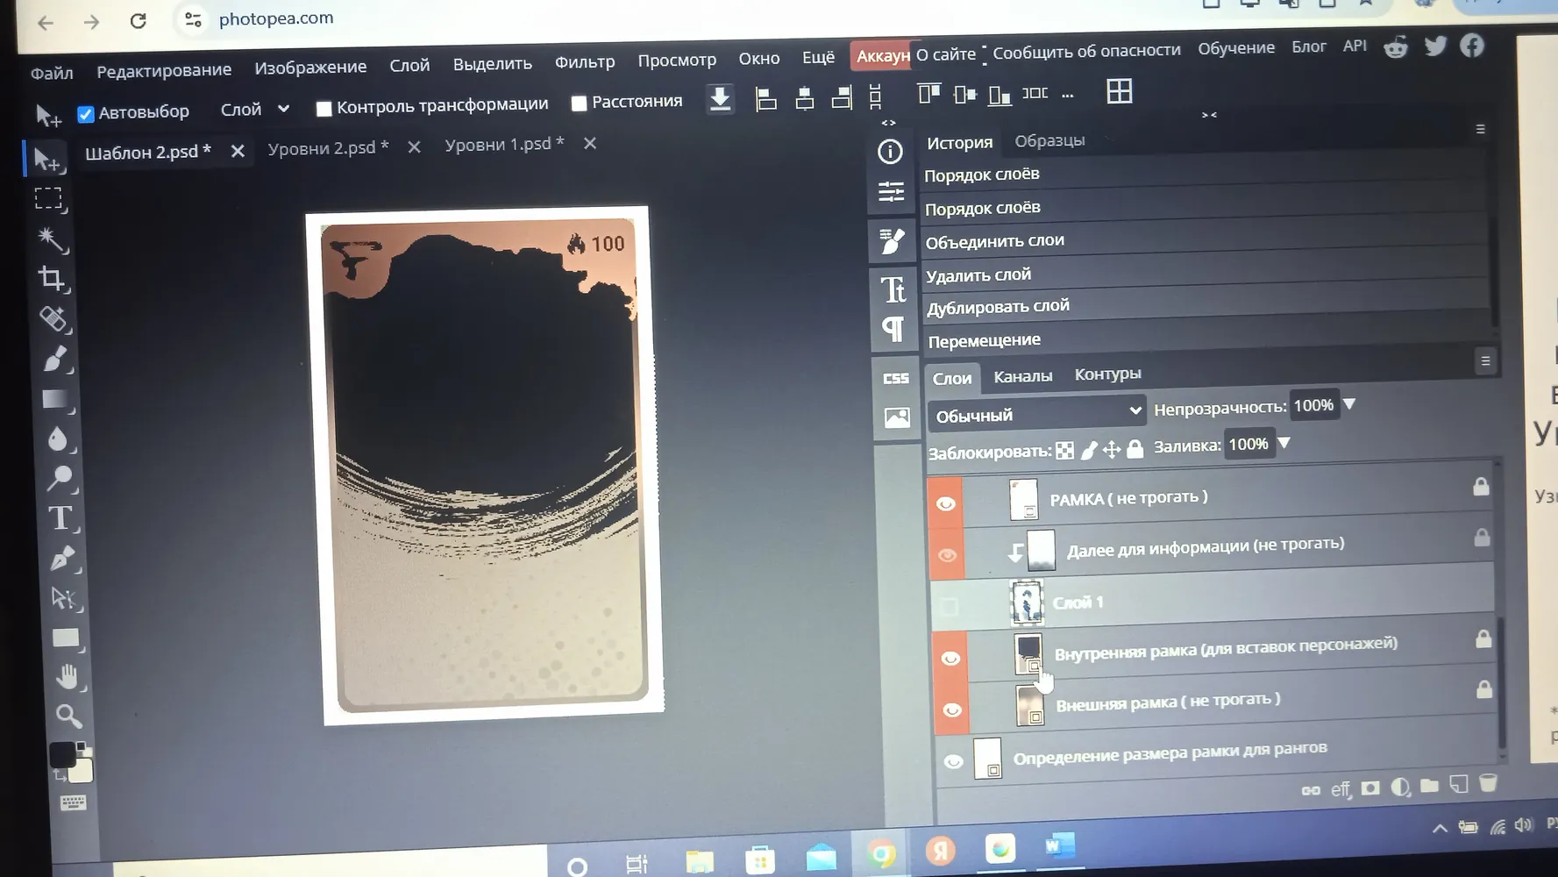Open the Info panel icon
This screenshot has width=1558, height=877.
(890, 152)
